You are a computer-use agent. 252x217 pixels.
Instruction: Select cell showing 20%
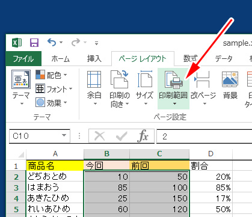point(211,177)
